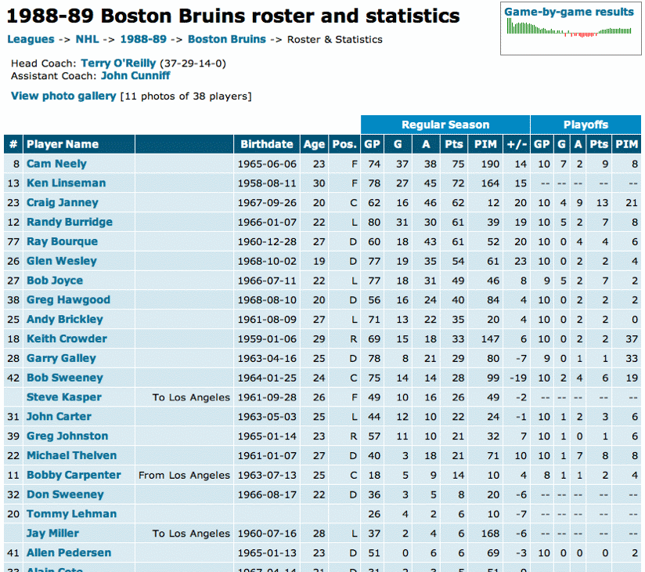
Task: Open John Carter player page
Action: (x=59, y=417)
